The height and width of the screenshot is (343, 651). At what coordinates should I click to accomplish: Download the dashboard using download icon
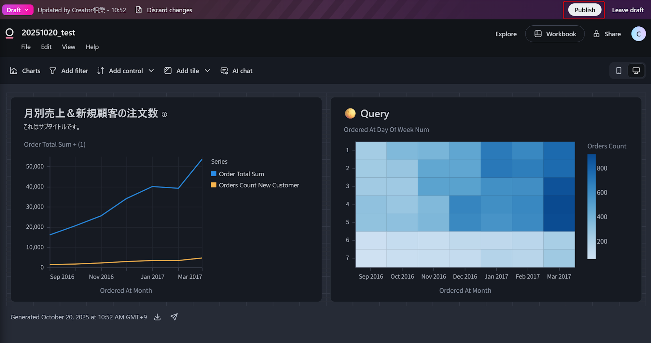158,317
